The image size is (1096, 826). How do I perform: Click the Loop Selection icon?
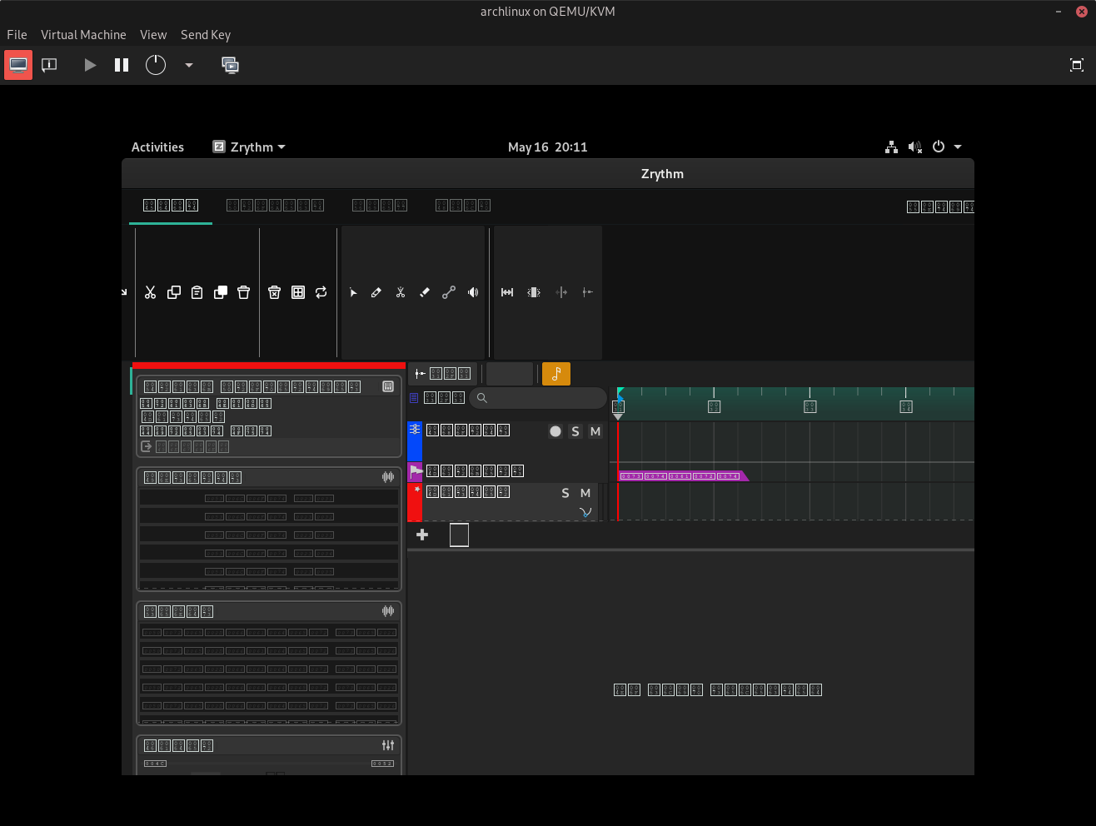click(x=321, y=292)
